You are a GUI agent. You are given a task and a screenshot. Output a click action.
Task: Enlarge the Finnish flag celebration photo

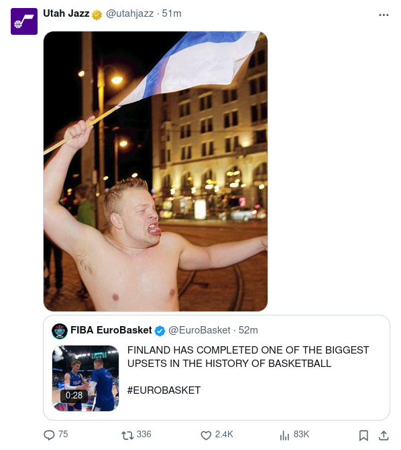click(156, 171)
